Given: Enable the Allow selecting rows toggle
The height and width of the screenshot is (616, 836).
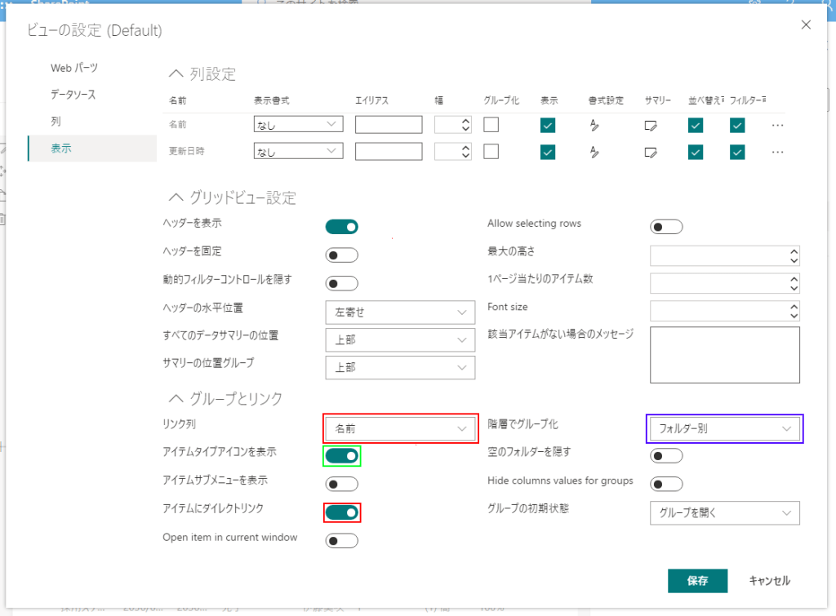Looking at the screenshot, I should pos(666,227).
